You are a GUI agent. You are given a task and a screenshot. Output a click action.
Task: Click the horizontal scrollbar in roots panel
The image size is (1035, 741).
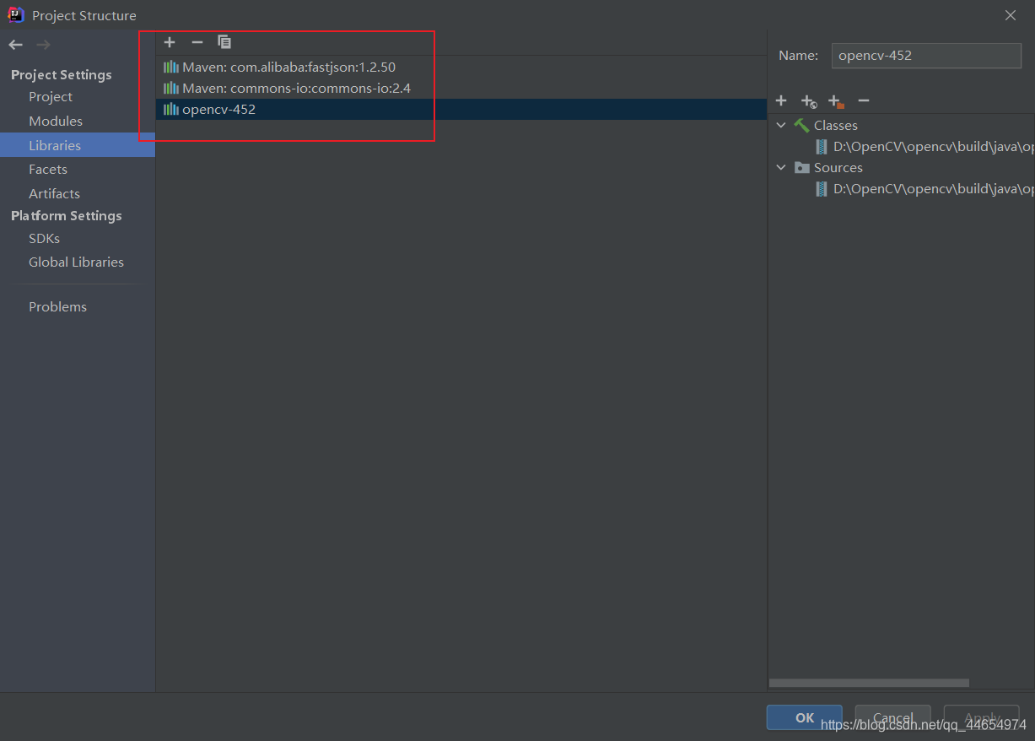pyautogui.click(x=869, y=683)
